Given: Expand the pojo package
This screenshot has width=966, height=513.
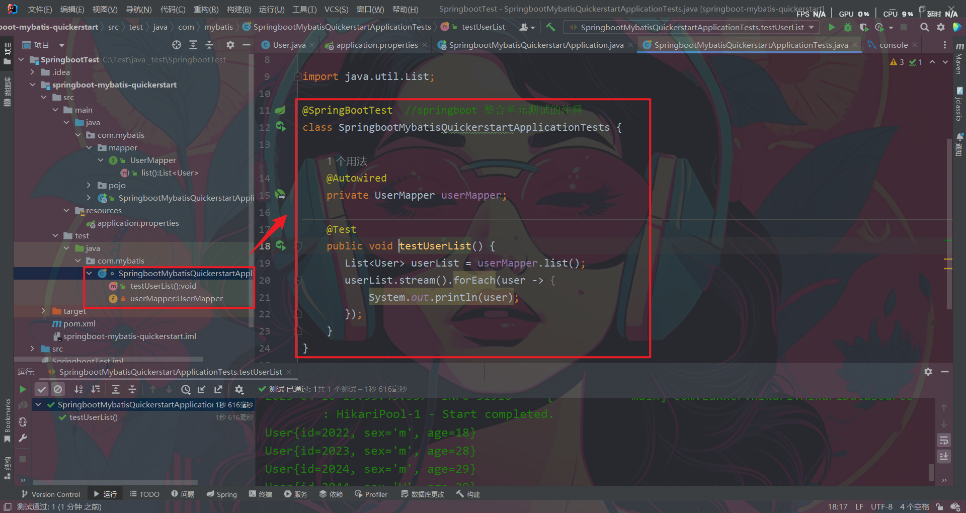Looking at the screenshot, I should (89, 185).
